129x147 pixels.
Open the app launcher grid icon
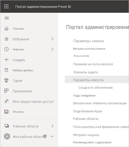(x=6, y=7)
